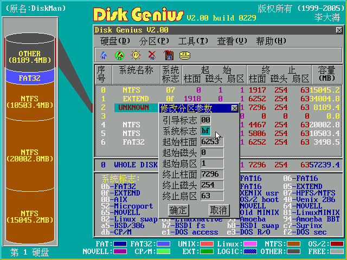Select partition row 1 EXTEND
347x260 pixels.
click(218, 99)
